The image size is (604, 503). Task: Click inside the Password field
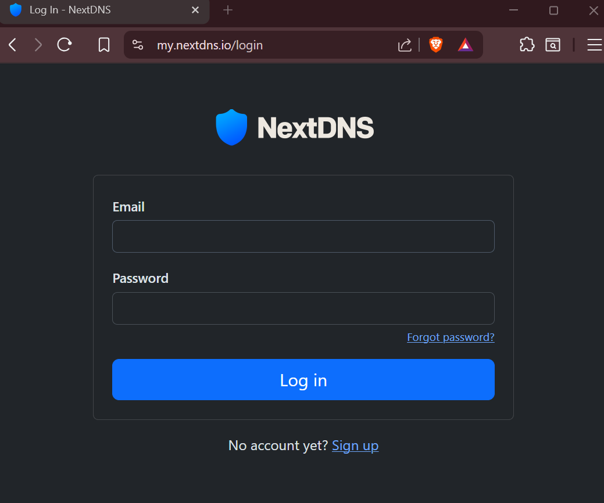click(x=303, y=308)
